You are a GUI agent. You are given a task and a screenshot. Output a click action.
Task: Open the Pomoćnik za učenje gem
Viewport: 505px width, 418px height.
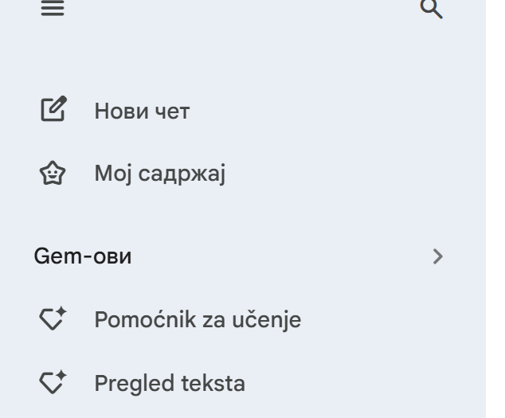click(x=197, y=320)
